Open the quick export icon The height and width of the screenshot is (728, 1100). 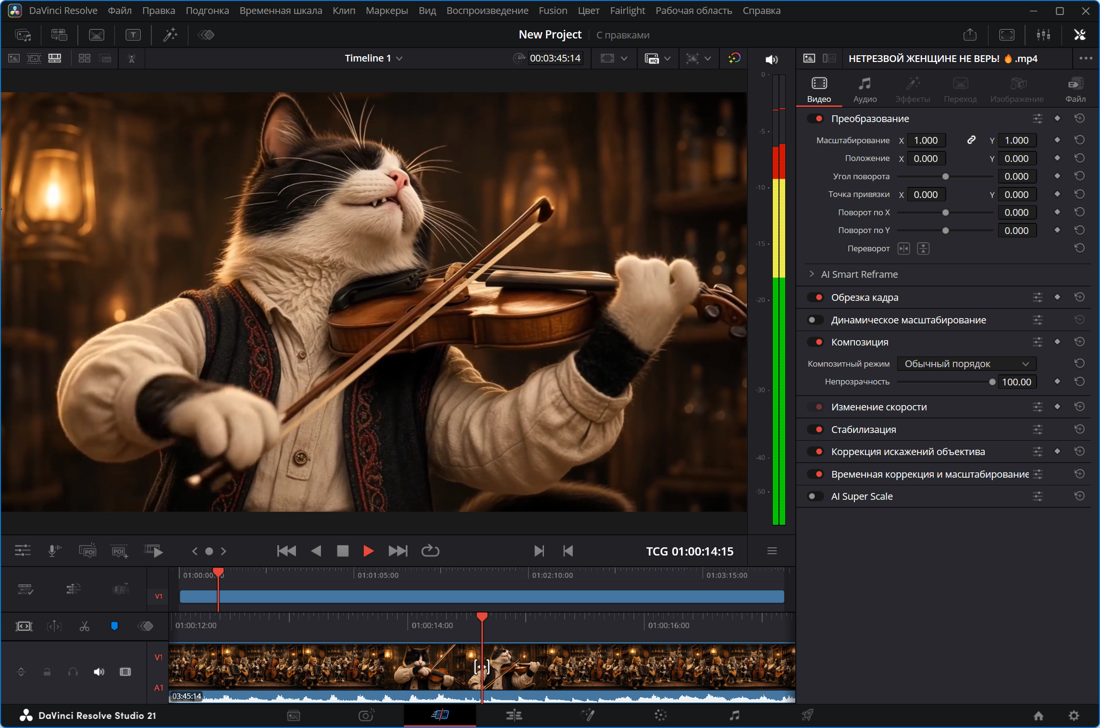(x=970, y=35)
